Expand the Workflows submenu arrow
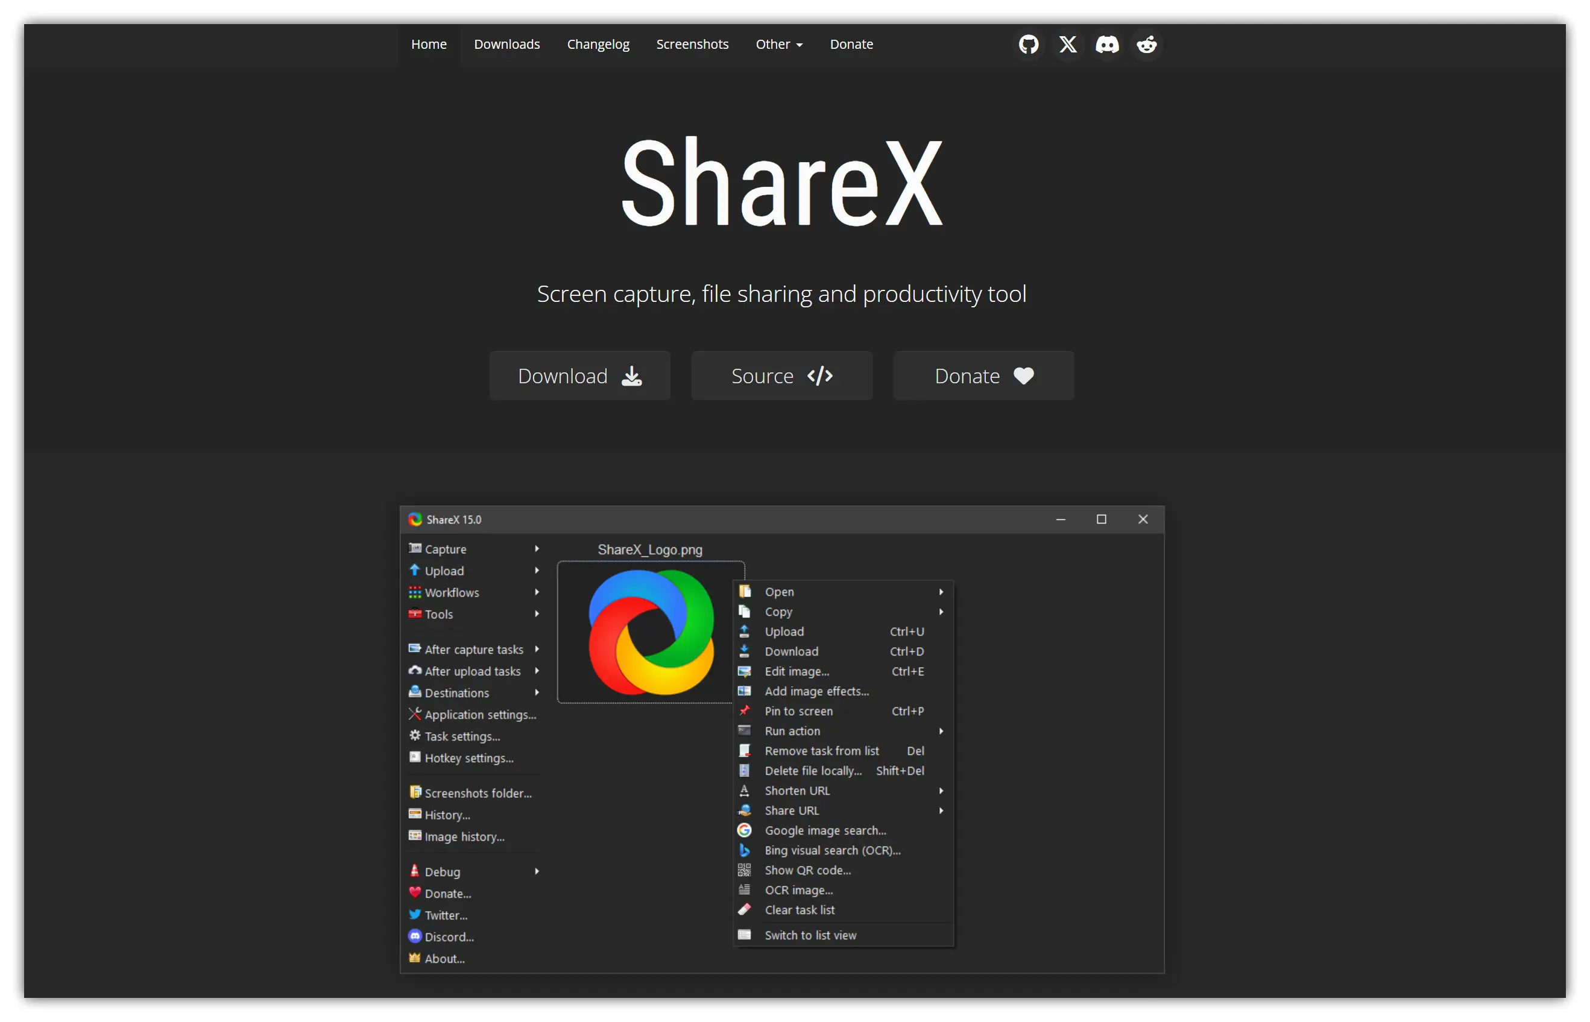 pos(537,592)
